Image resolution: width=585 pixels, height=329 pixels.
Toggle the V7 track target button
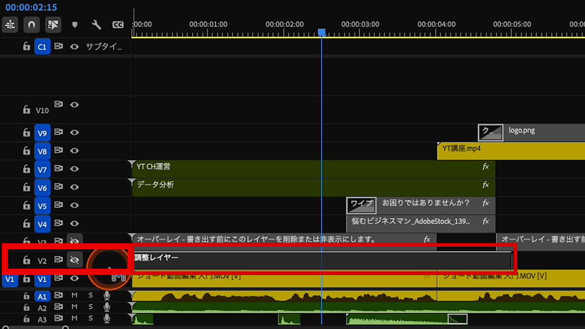tap(42, 170)
